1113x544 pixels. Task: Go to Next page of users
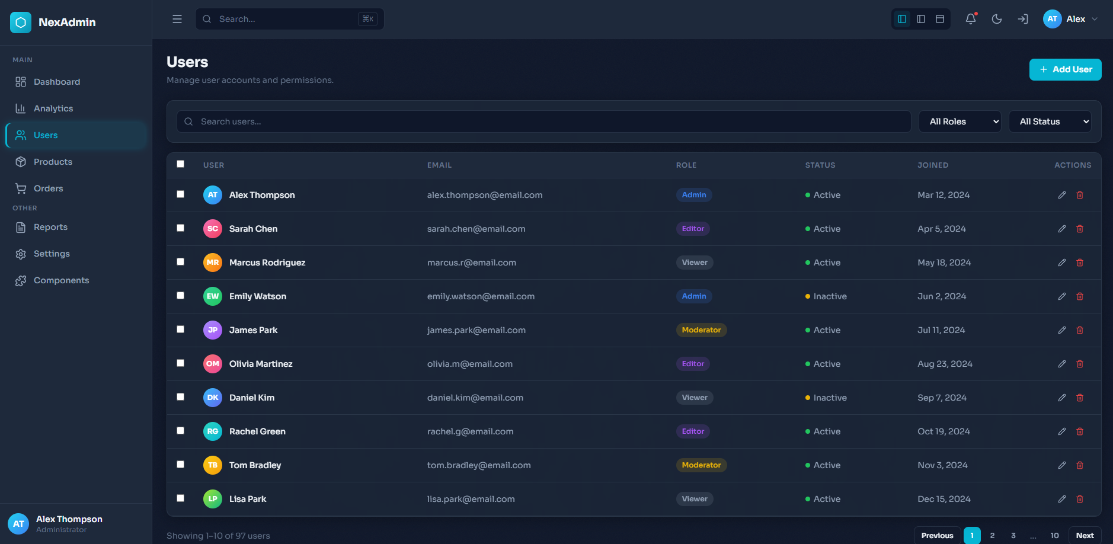pyautogui.click(x=1085, y=535)
